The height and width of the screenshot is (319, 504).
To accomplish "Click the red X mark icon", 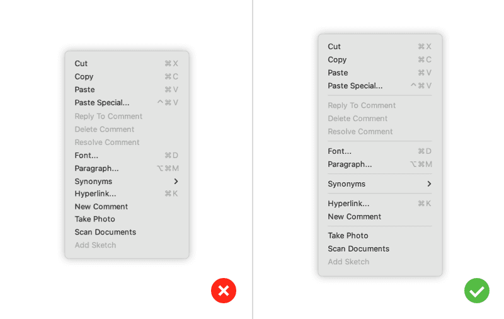I will coord(223,291).
